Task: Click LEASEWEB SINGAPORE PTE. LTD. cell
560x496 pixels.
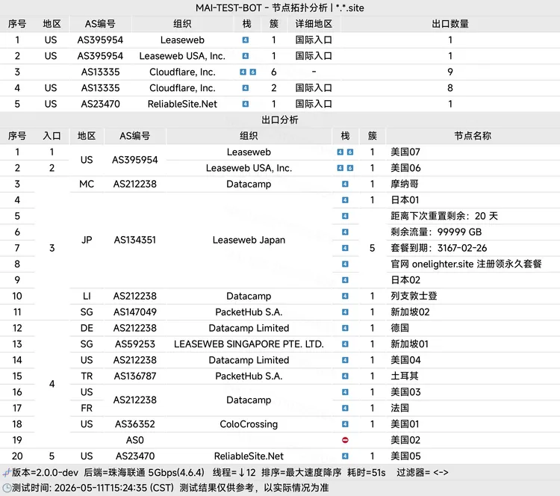Action: pos(249,344)
